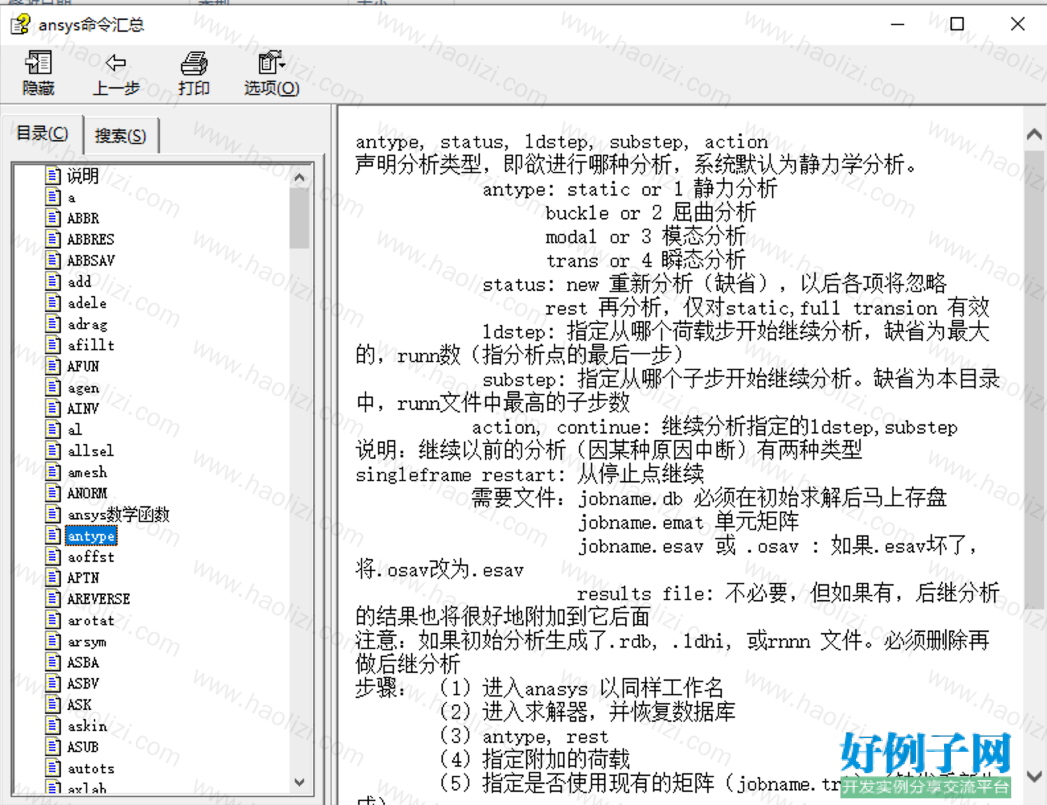
Task: Select the agen topic
Action: [83, 387]
